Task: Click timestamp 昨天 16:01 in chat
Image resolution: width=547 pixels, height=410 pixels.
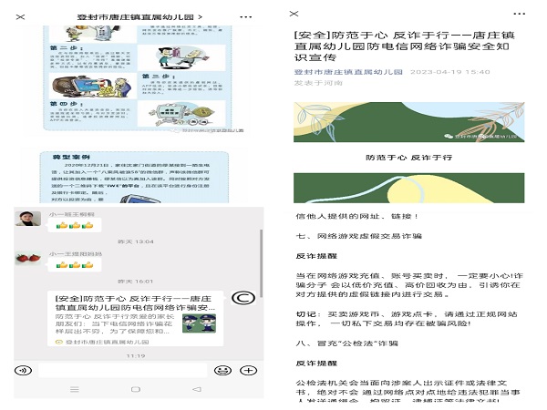Action: point(136,282)
